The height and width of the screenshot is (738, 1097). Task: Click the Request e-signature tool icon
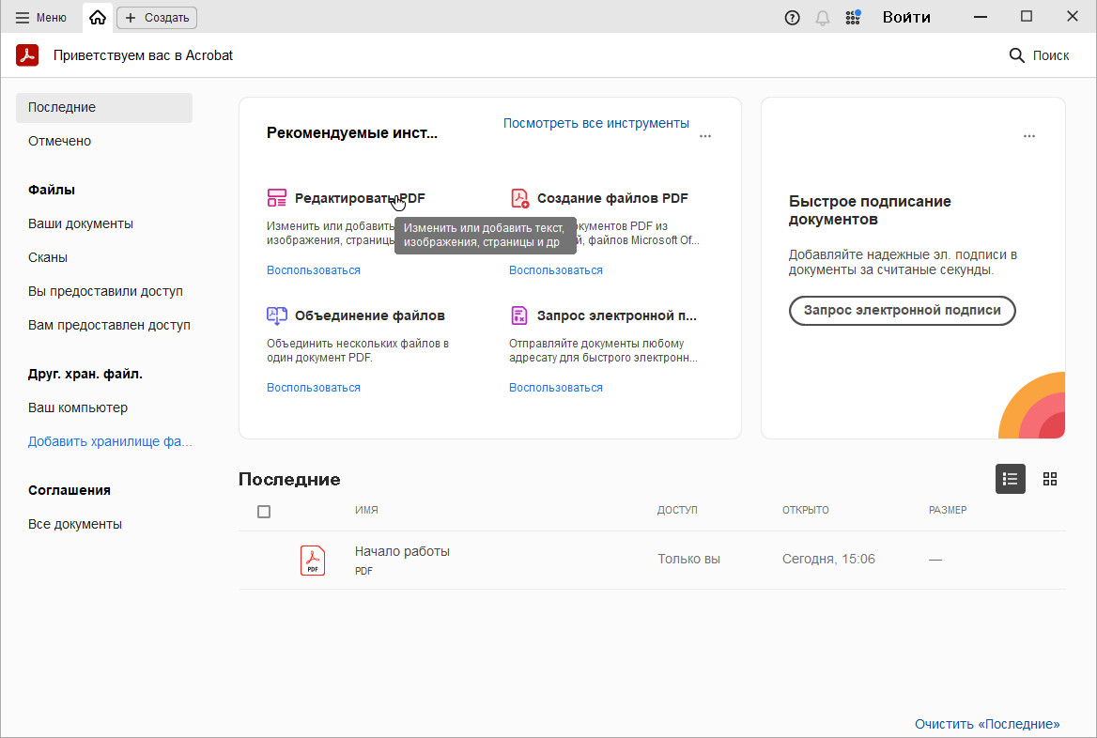tap(519, 315)
